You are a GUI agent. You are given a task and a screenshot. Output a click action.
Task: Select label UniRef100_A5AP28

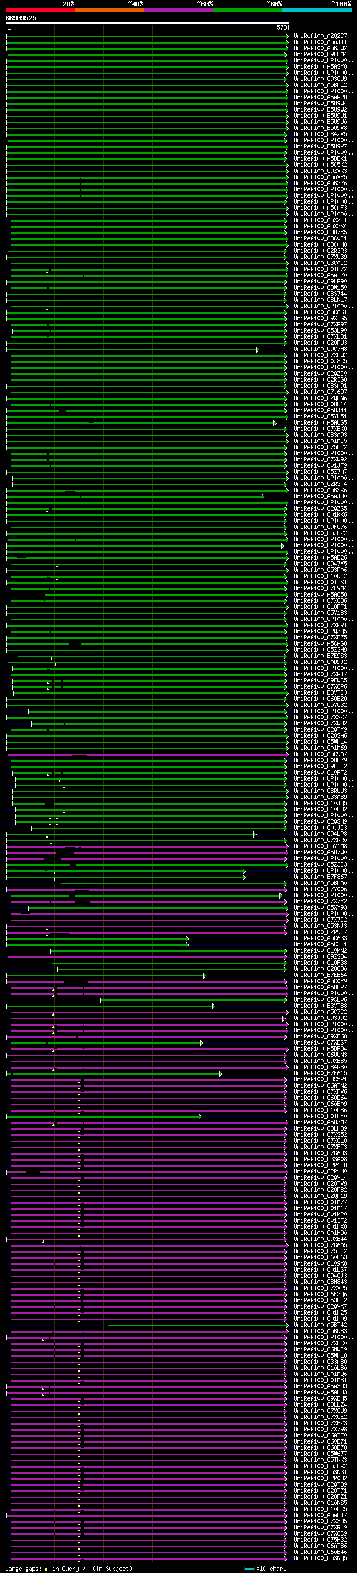pyautogui.click(x=320, y=97)
